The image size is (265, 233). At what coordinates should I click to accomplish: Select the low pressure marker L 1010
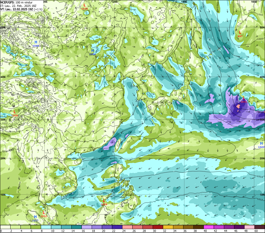44,214
